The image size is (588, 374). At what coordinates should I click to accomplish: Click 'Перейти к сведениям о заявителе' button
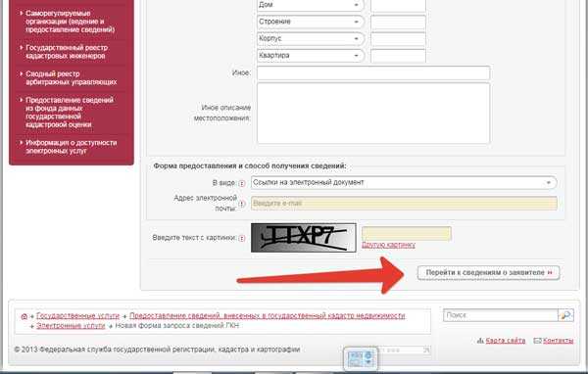click(x=488, y=272)
